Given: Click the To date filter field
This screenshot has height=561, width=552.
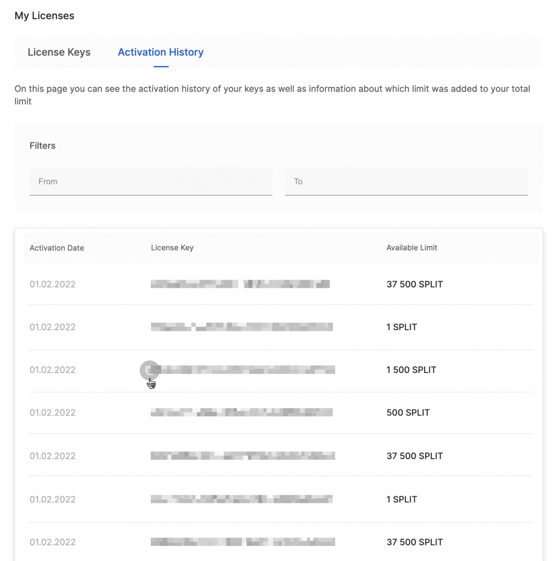Looking at the screenshot, I should pyautogui.click(x=406, y=182).
